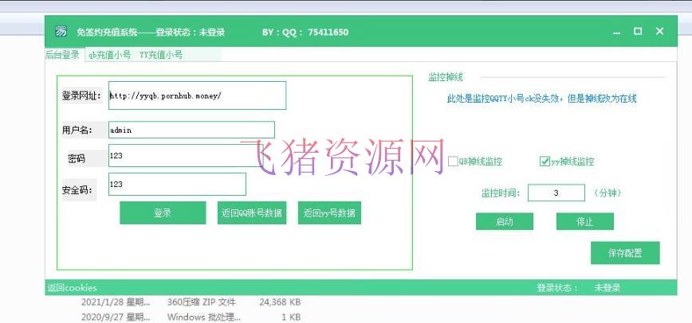Click the 保存配置 save config button
This screenshot has height=323, width=692.
(625, 253)
